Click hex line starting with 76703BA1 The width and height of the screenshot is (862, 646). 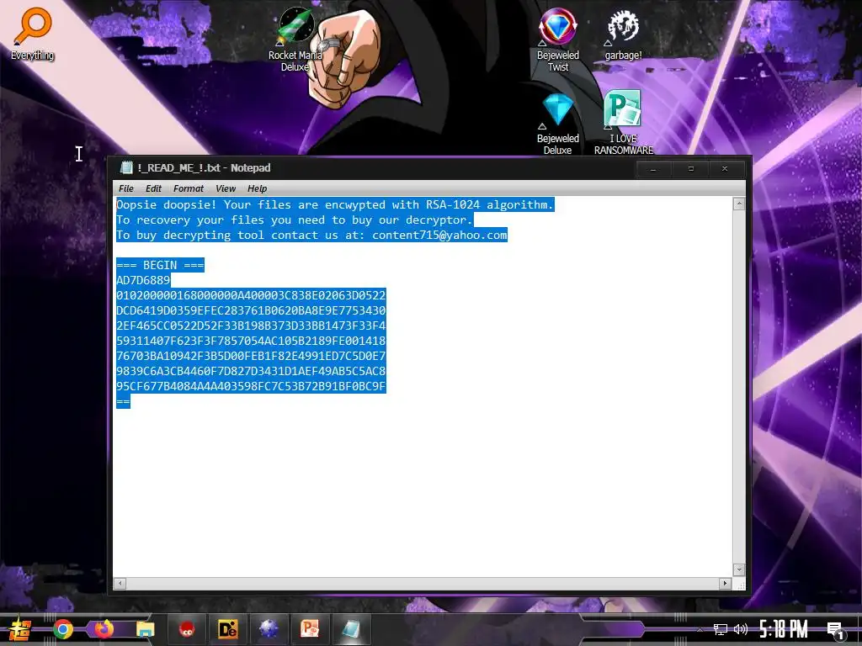(251, 356)
